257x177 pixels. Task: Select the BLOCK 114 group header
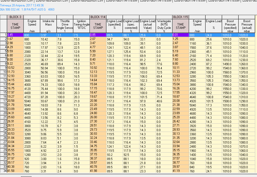pyautogui.click(x=98, y=17)
